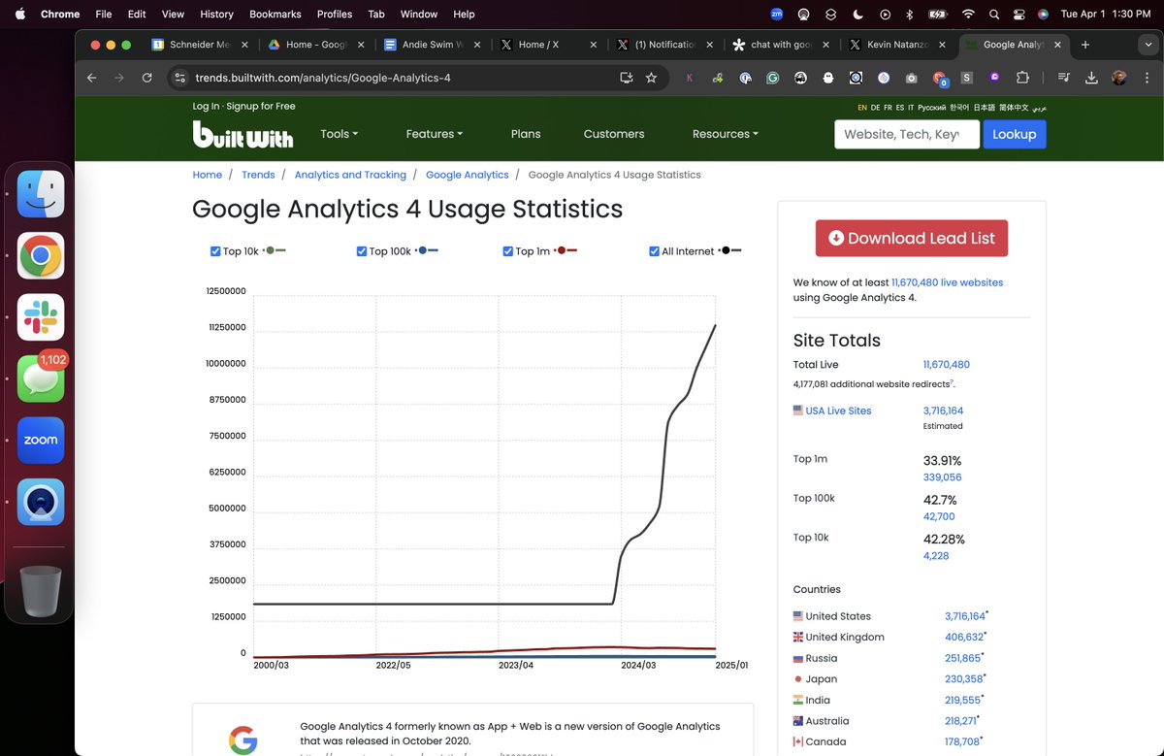The width and height of the screenshot is (1164, 756).
Task: Open the Bookmarks menu in menu bar
Action: 275,15
